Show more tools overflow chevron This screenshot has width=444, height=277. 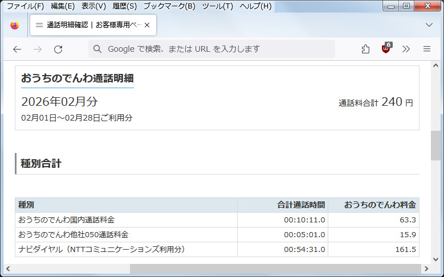(x=406, y=49)
